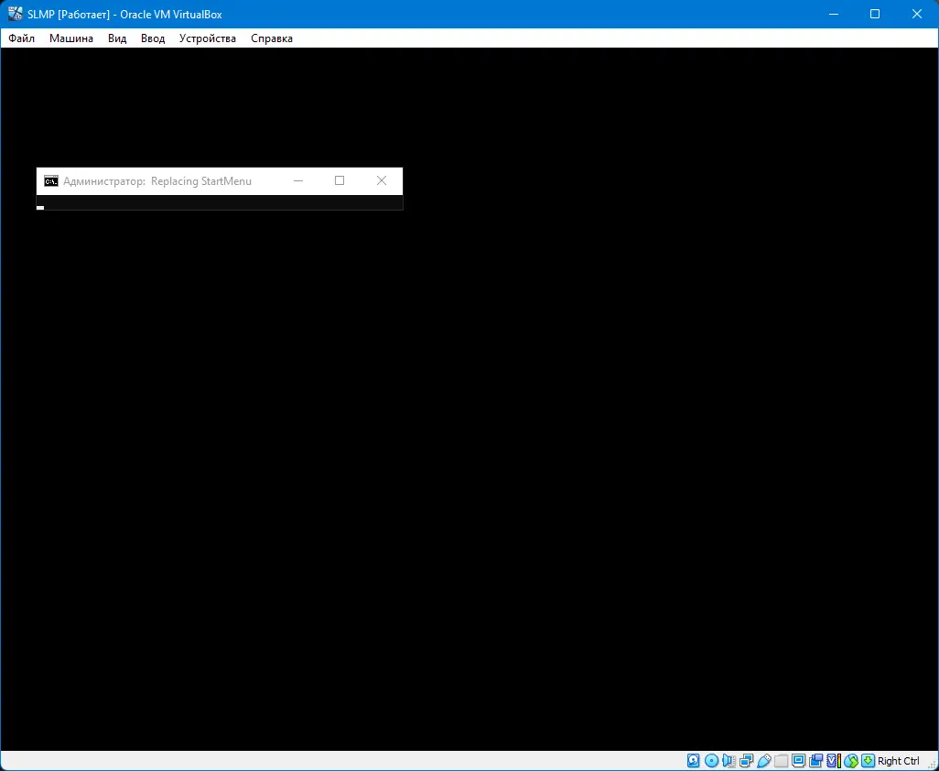Open the Ввод menu
This screenshot has width=939, height=771.
point(152,38)
